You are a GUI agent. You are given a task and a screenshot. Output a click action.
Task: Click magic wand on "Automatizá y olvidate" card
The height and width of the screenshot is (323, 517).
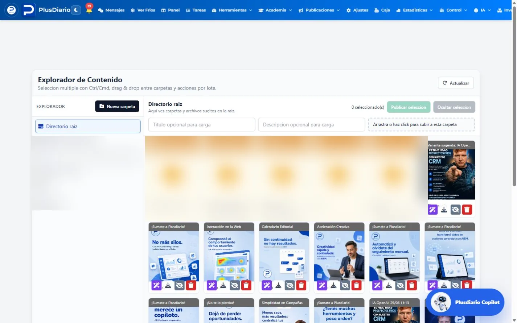point(377,285)
